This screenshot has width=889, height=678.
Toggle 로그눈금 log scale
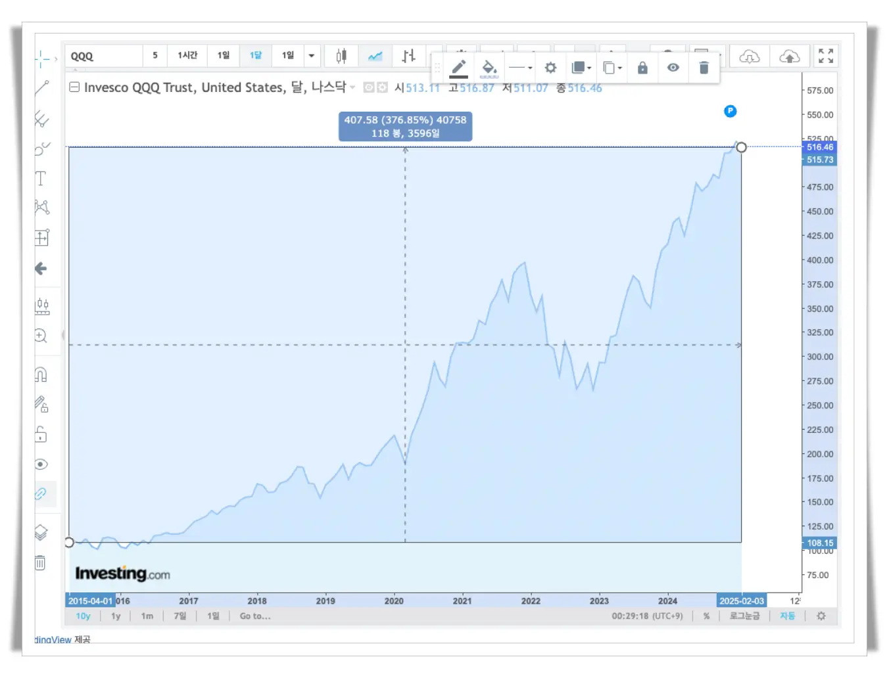(744, 616)
